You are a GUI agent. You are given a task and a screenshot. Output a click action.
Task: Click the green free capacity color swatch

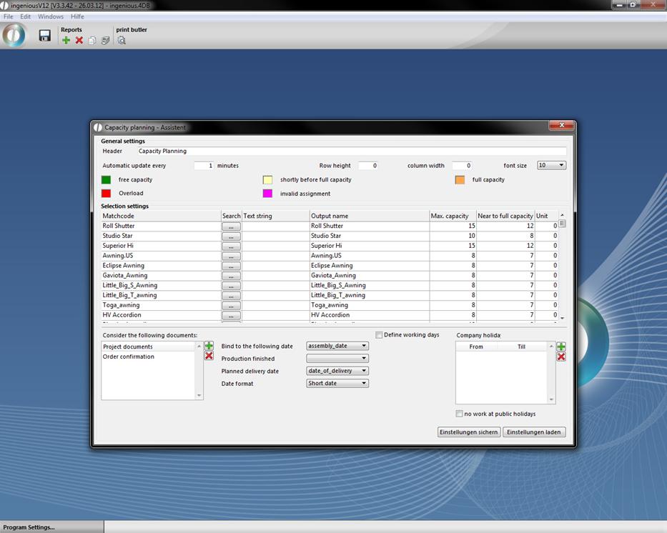(x=106, y=180)
